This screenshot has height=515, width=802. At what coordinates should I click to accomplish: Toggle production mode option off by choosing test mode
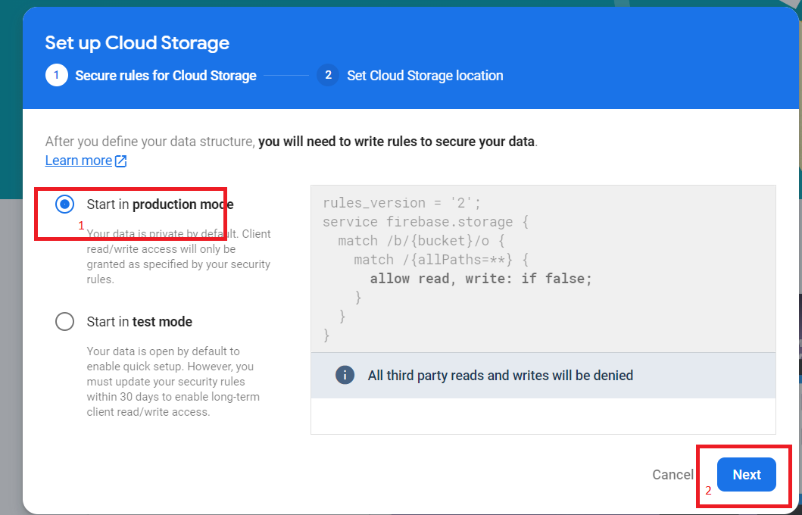pos(64,321)
